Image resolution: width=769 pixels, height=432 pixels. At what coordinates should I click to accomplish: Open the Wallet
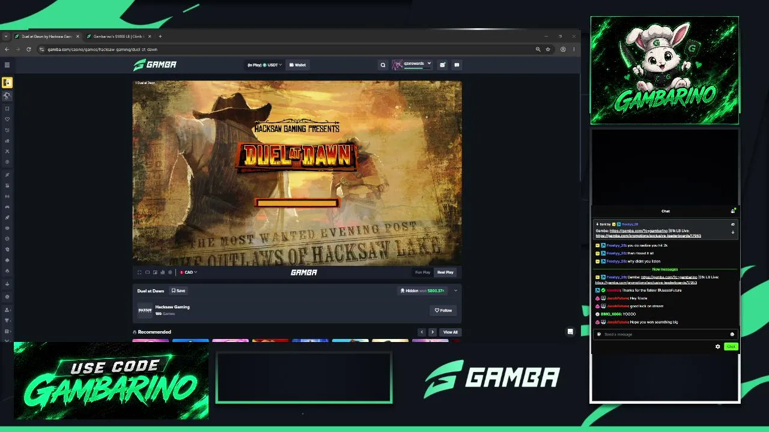pyautogui.click(x=297, y=65)
